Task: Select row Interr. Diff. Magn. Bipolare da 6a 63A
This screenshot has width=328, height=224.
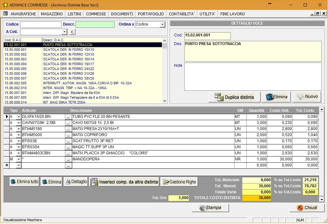Action: click(83, 93)
